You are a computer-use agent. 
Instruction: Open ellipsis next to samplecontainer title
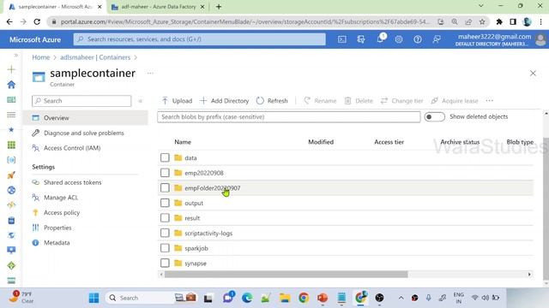150,74
